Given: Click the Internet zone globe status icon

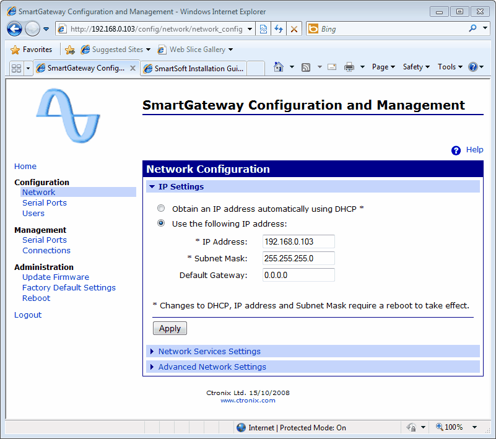Looking at the screenshot, I should coord(241,428).
